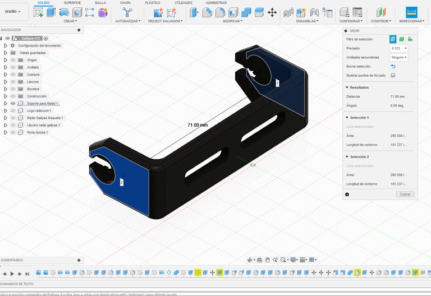Click the Cerrar button in Medir panel
Viewport: 431px width, 296px height.
tap(405, 194)
